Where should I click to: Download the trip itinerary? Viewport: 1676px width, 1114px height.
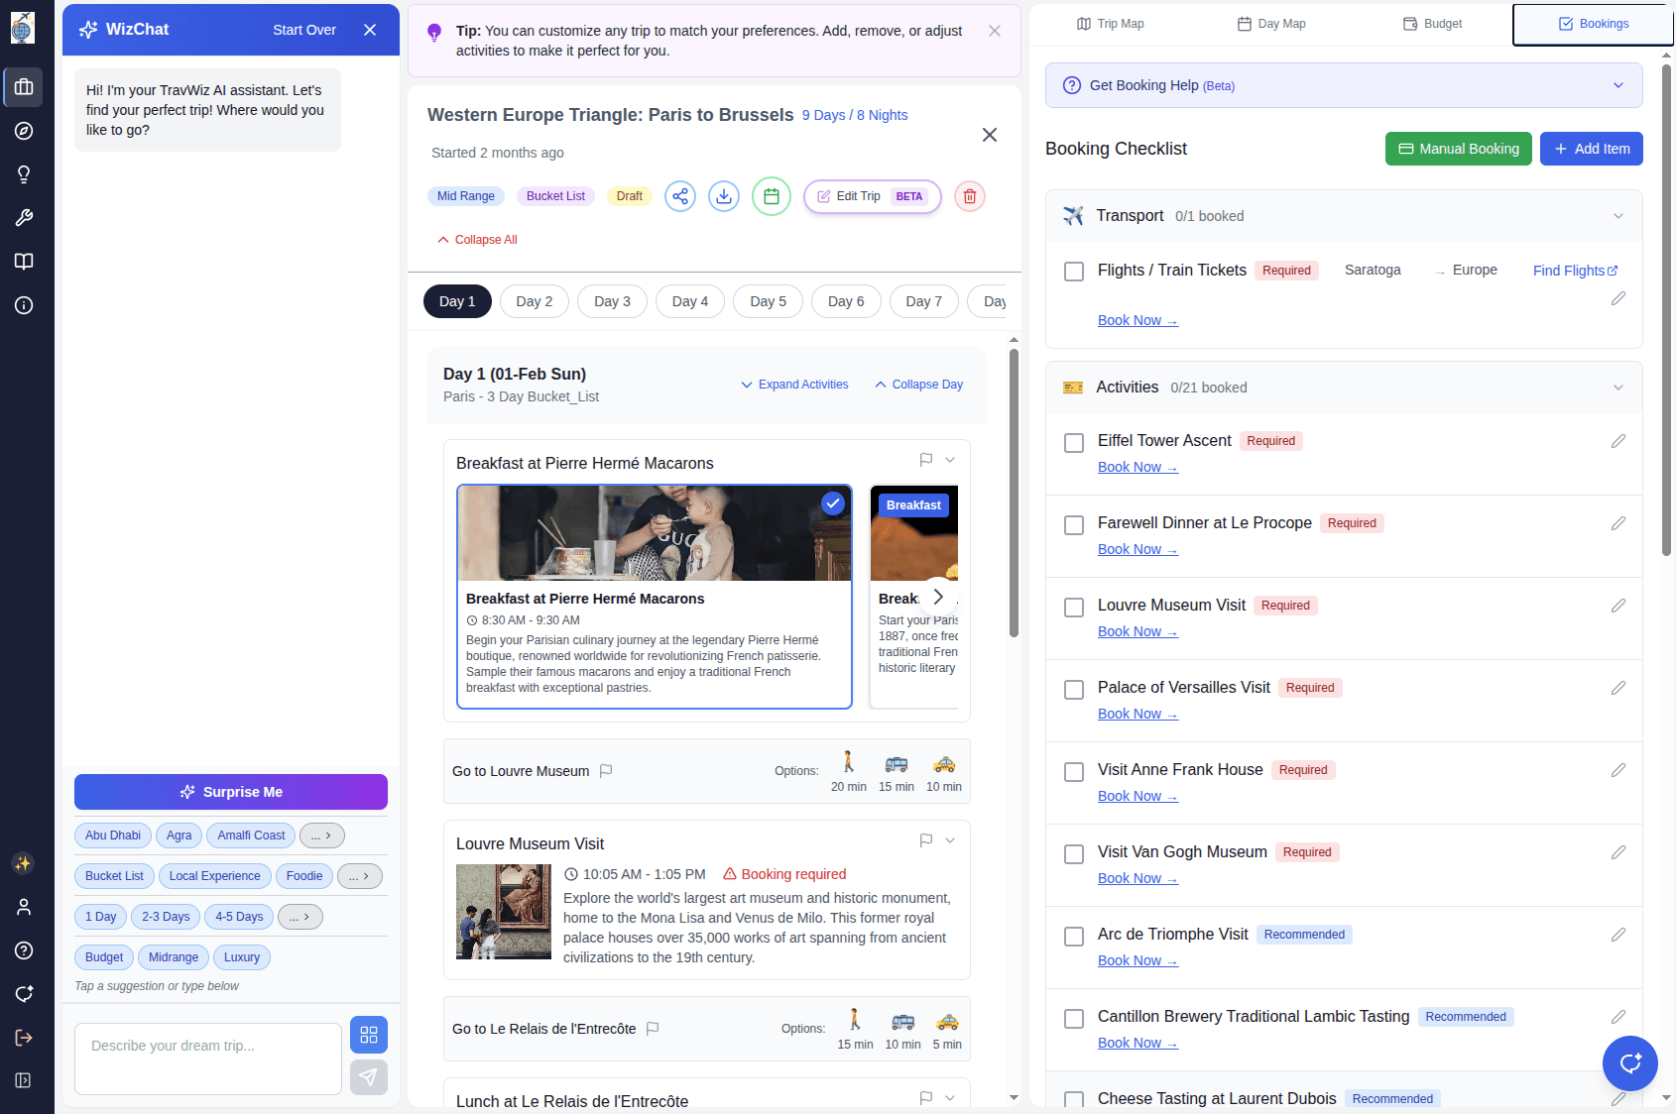click(x=724, y=196)
